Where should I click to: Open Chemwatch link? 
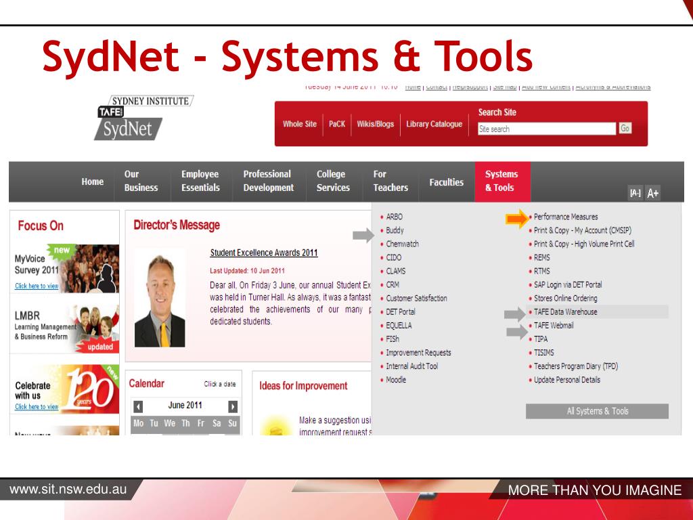pyautogui.click(x=402, y=244)
